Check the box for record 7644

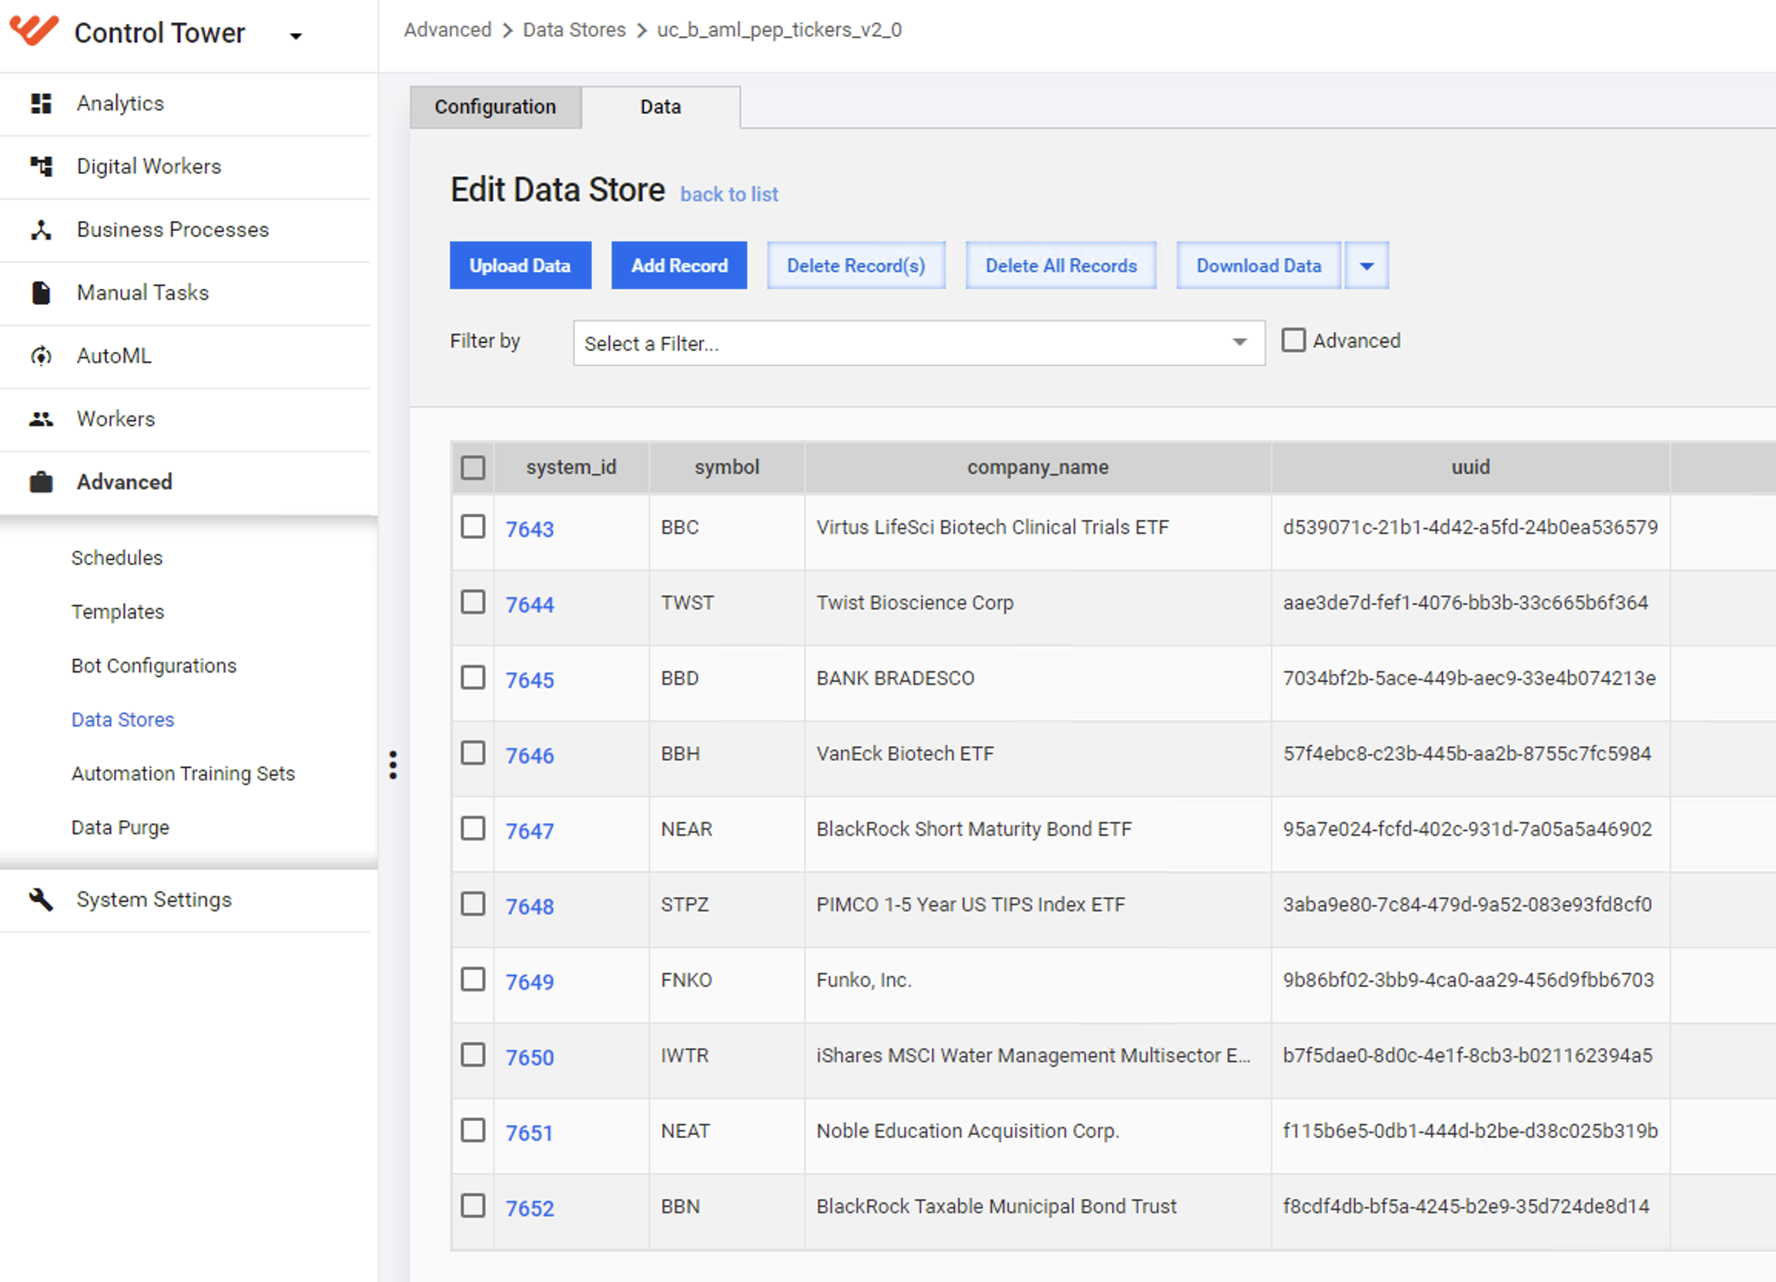473,602
